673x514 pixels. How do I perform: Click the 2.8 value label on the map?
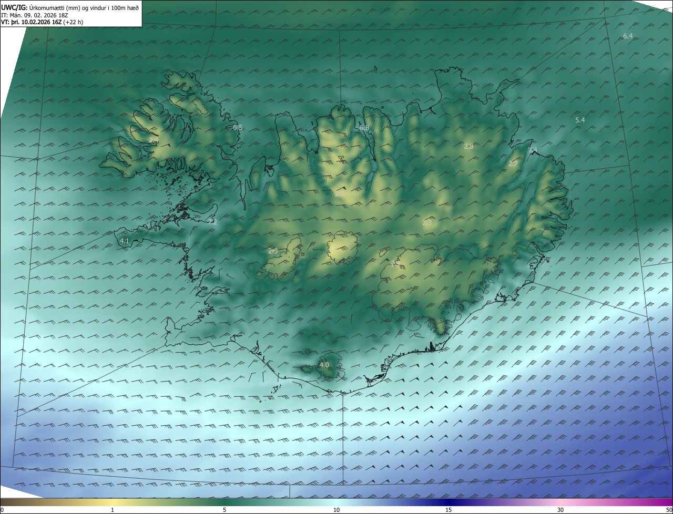tap(468, 146)
